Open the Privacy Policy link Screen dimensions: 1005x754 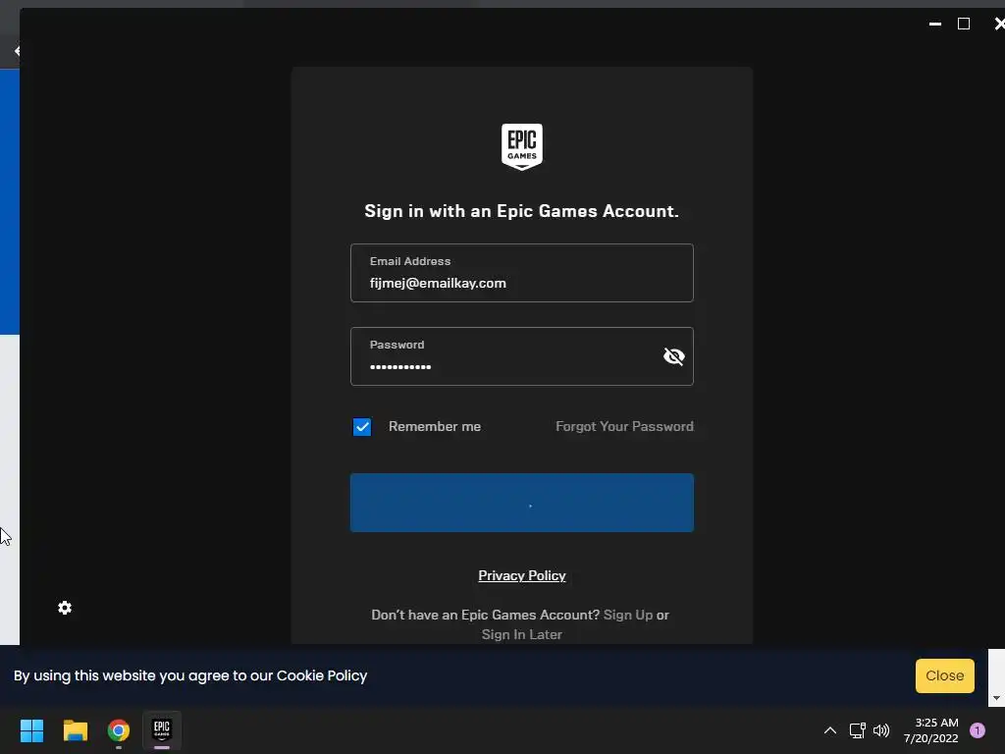click(522, 575)
